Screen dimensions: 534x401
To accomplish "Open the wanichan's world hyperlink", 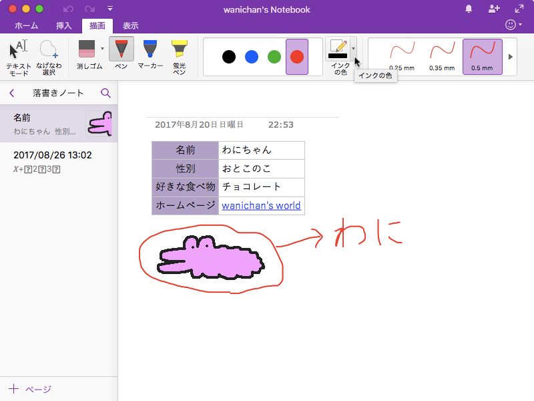I will 261,206.
